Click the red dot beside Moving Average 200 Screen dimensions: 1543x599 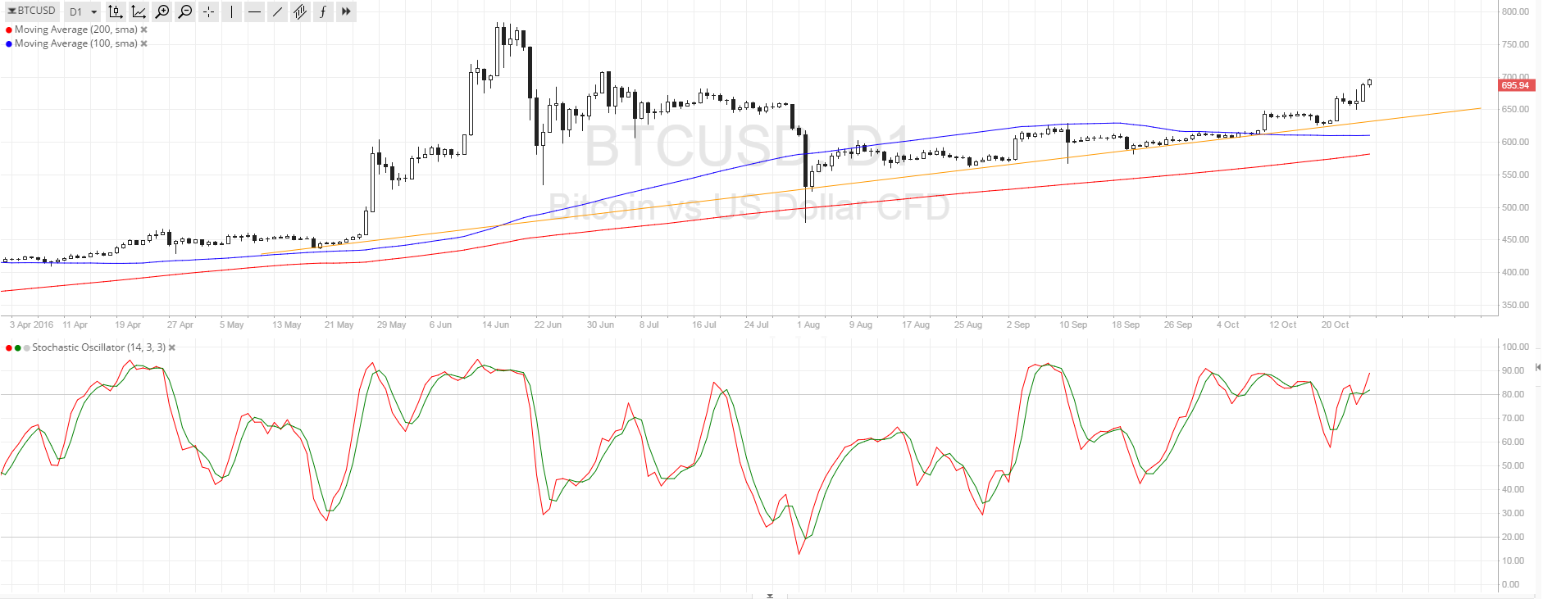(x=8, y=30)
